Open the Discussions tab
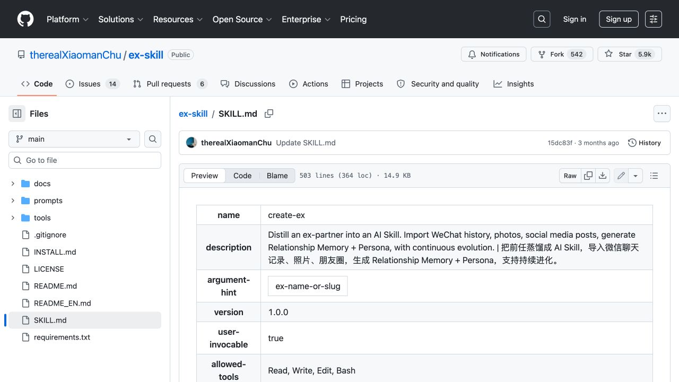 click(248, 84)
